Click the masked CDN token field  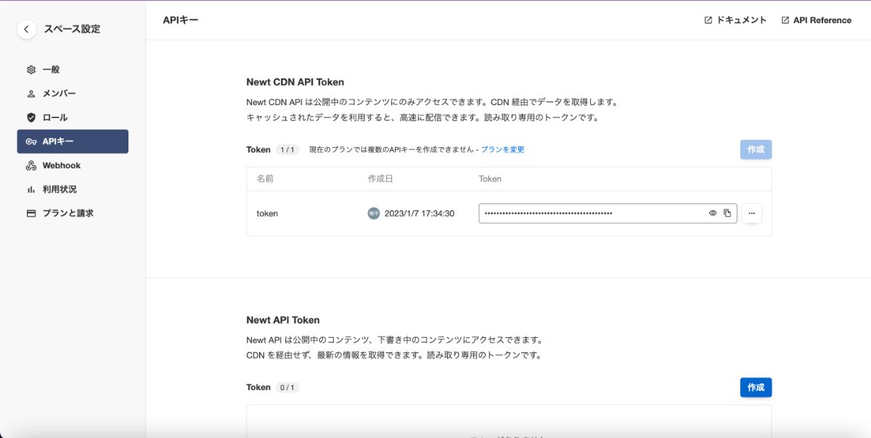click(x=608, y=213)
